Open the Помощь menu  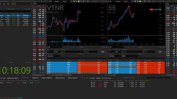coord(14,4)
